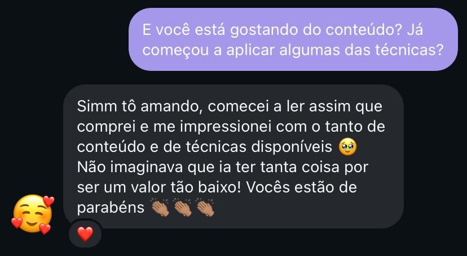Click the empty dark area left of purple bubble

tap(64, 39)
